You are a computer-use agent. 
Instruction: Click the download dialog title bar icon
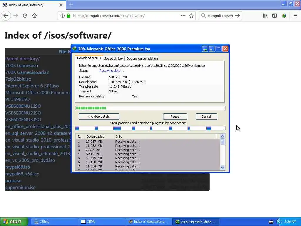click(74, 49)
